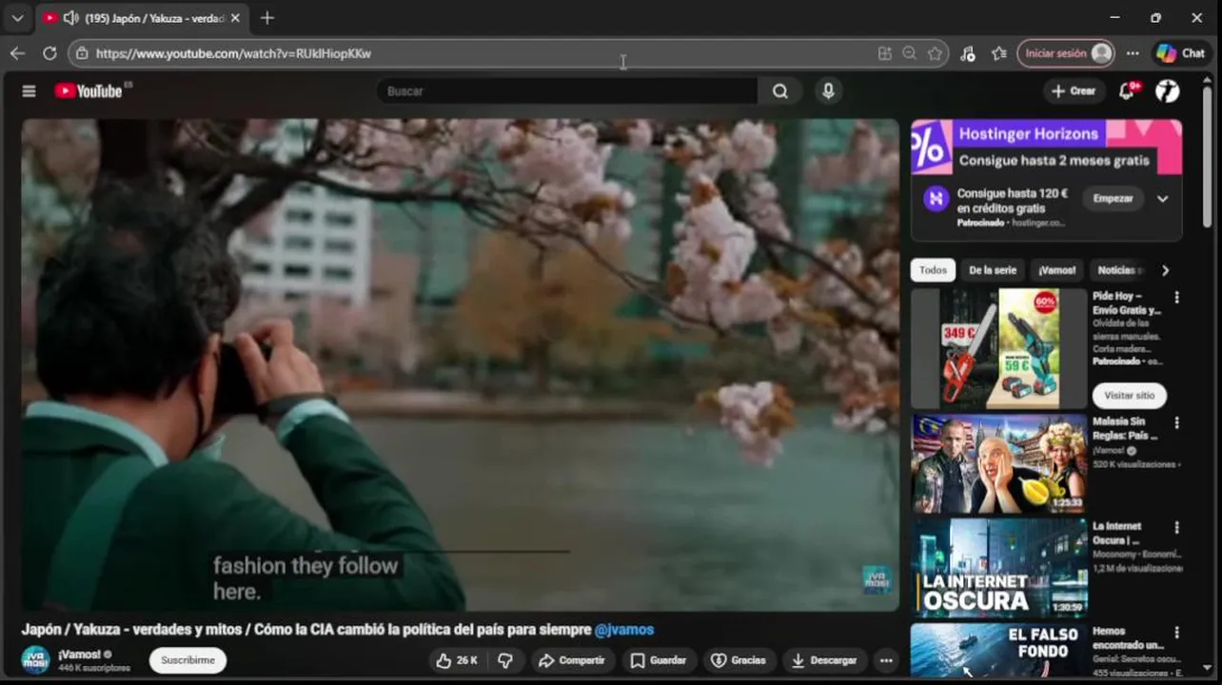Like the video with thumbs-up 26 K
The width and height of the screenshot is (1222, 685).
457,660
